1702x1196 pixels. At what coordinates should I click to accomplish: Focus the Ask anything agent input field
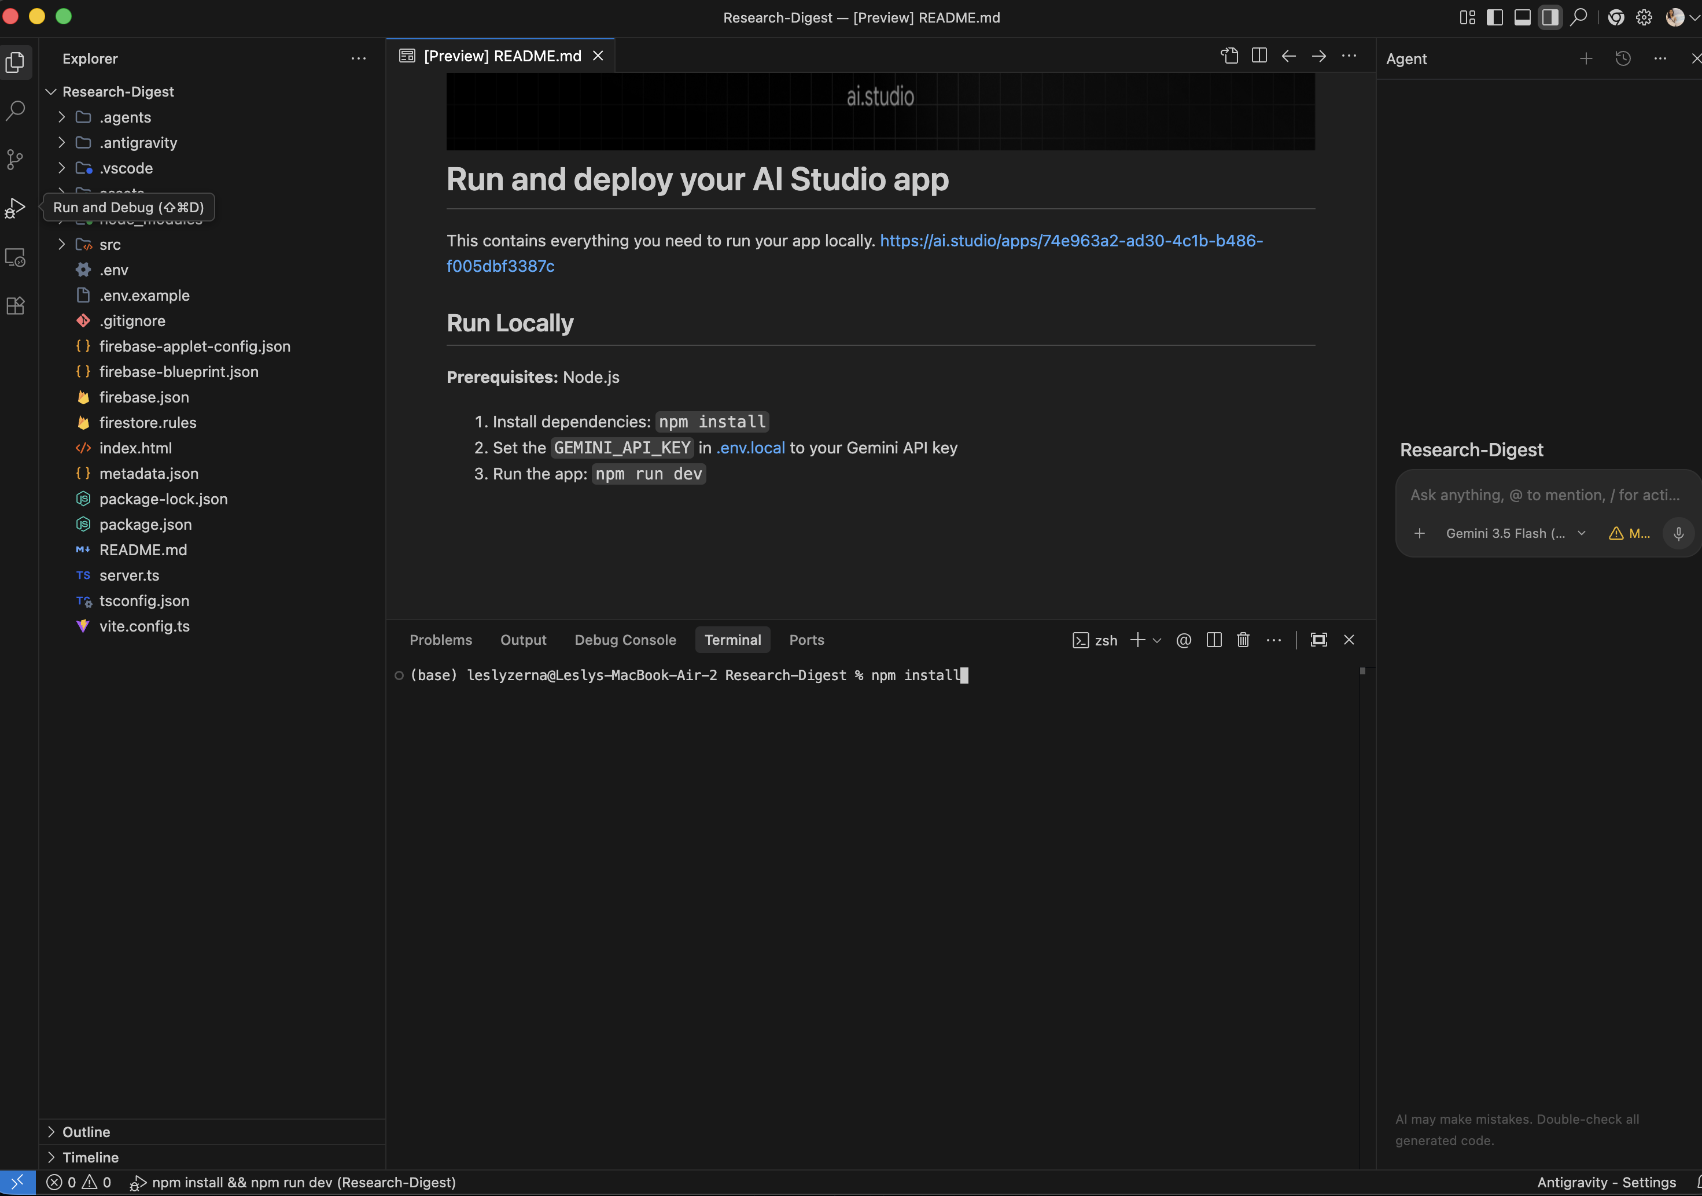[1544, 495]
